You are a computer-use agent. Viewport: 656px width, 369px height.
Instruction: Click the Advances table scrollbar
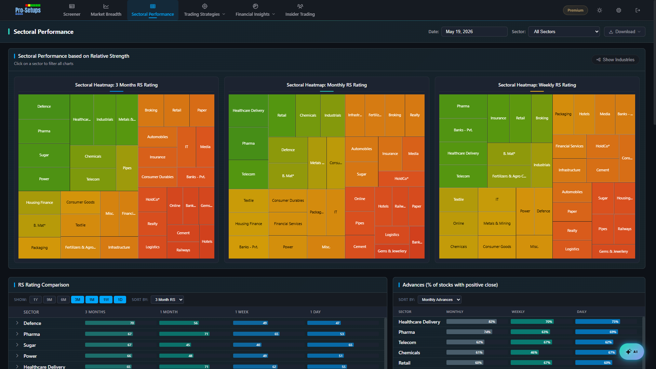point(644,343)
